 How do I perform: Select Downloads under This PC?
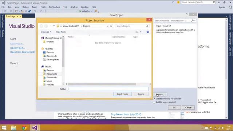point(50,78)
